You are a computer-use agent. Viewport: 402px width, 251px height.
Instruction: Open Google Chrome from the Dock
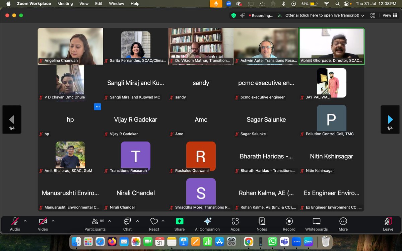[248, 241]
